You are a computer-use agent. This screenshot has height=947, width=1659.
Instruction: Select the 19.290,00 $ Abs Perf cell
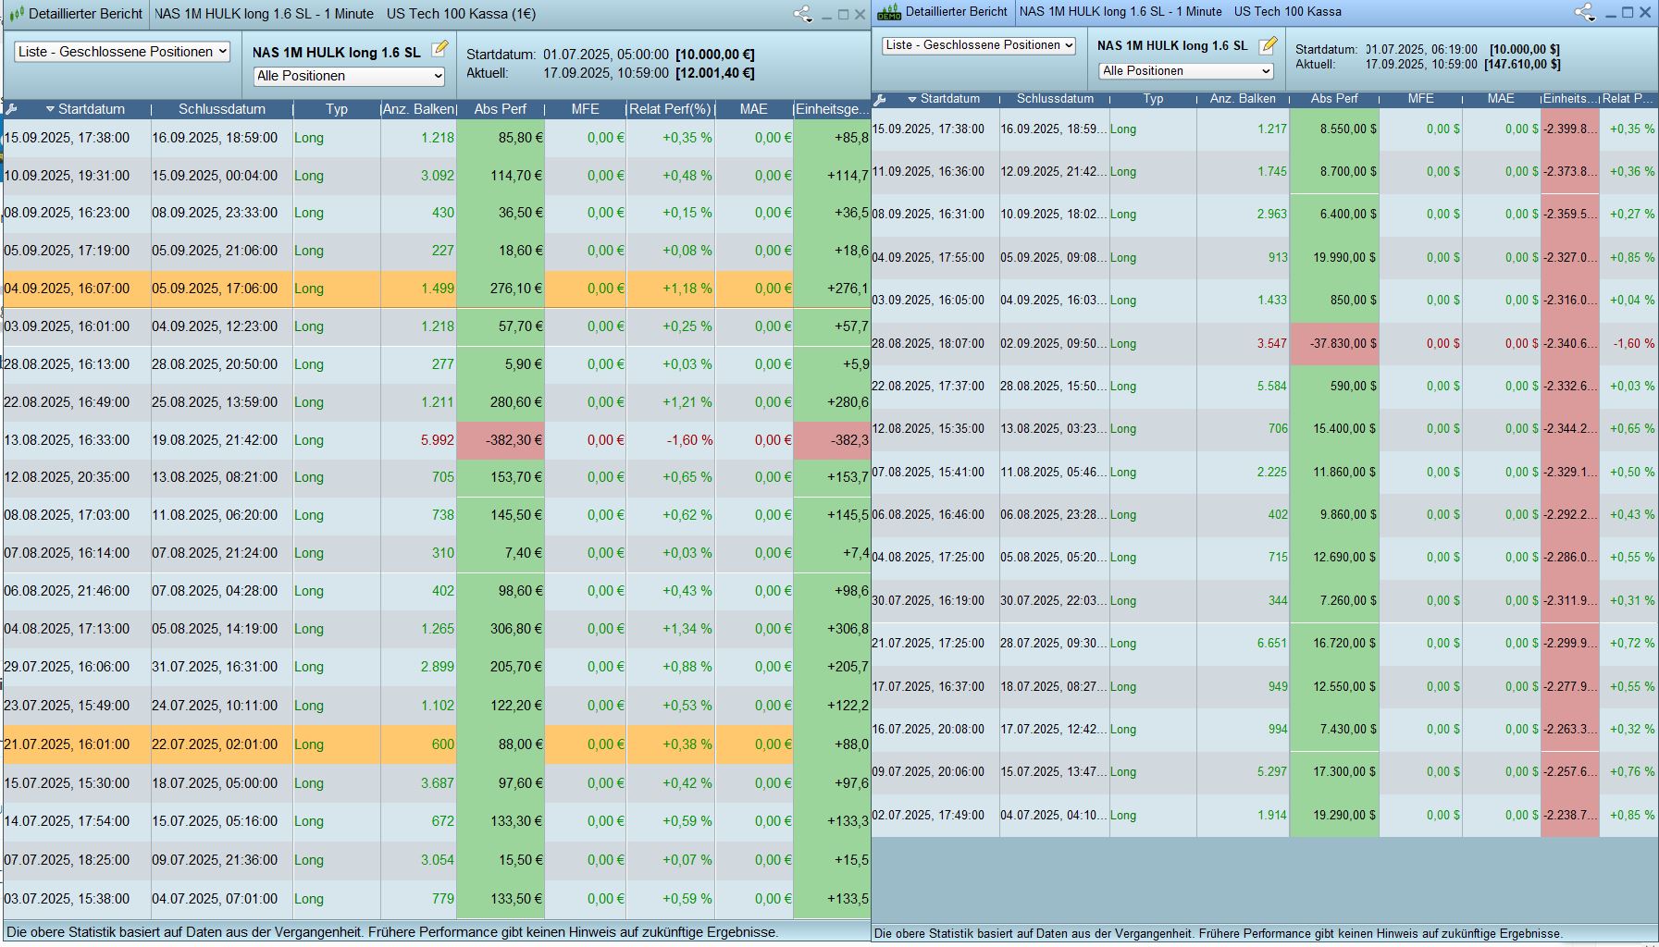pos(1334,815)
